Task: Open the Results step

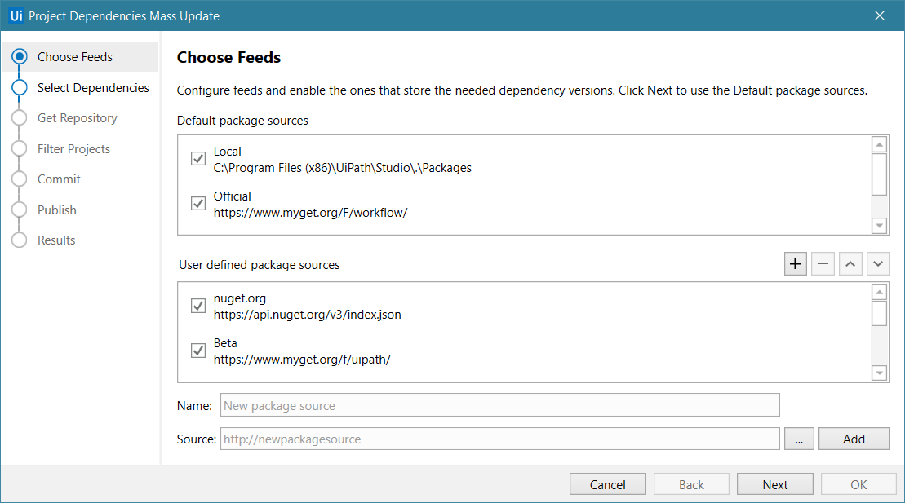Action: 56,240
